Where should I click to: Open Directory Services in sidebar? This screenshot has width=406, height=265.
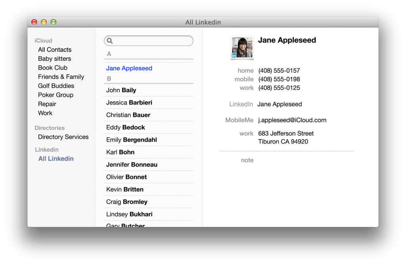63,137
